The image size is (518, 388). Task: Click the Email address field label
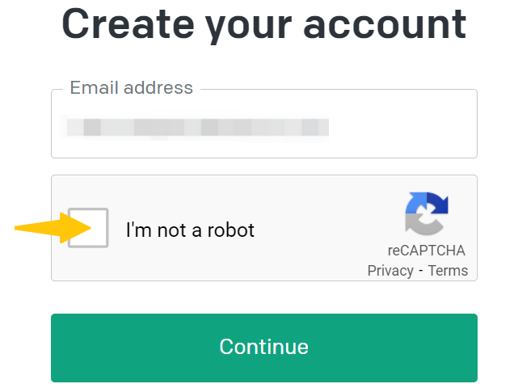(131, 87)
